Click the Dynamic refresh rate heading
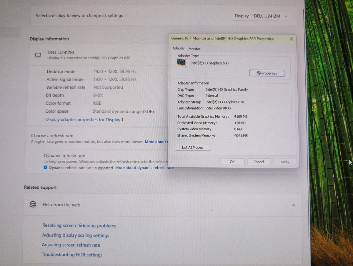The width and height of the screenshot is (353, 266). pos(64,156)
